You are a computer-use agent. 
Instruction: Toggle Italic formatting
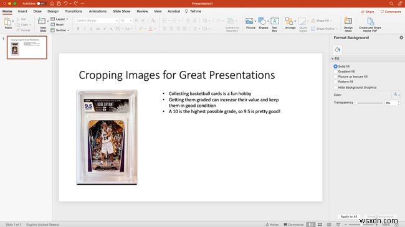(85, 29)
